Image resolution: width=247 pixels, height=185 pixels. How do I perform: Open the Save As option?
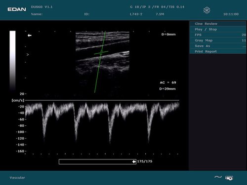(218, 46)
